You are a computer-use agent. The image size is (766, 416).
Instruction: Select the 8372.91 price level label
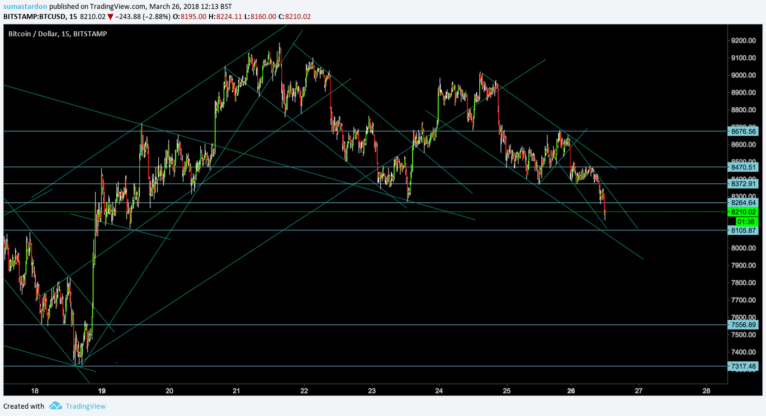point(743,183)
